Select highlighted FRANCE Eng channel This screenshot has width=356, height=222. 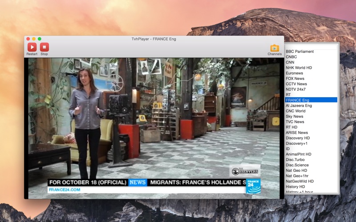point(311,100)
